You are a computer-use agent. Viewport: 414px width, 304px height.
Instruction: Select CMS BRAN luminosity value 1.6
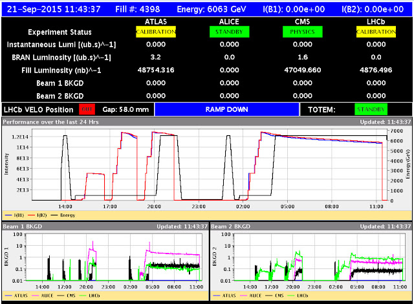[303, 58]
